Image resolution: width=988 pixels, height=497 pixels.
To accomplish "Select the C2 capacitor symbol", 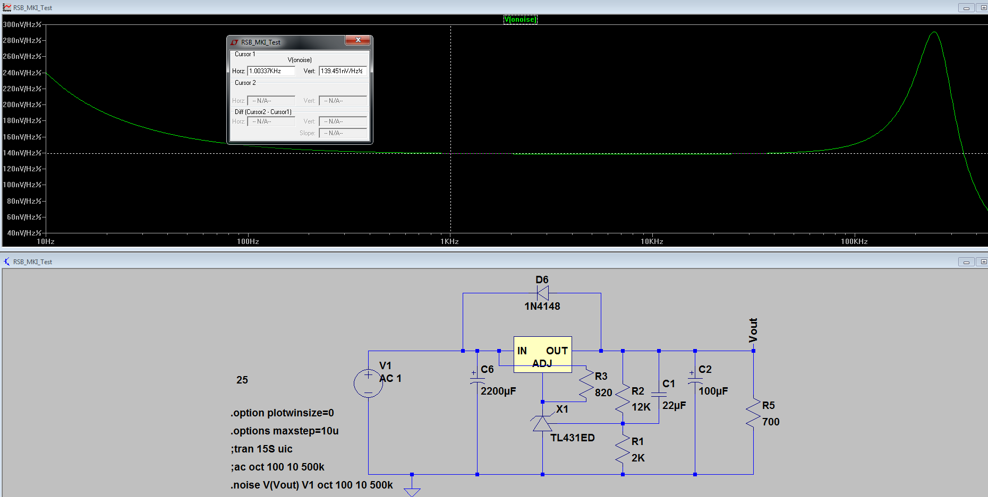I will [695, 380].
